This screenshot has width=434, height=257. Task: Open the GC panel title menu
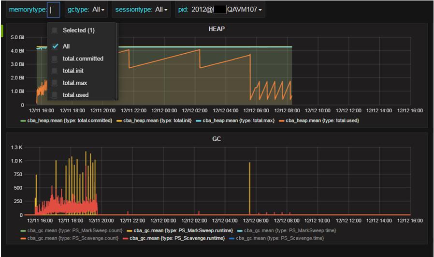pos(217,139)
